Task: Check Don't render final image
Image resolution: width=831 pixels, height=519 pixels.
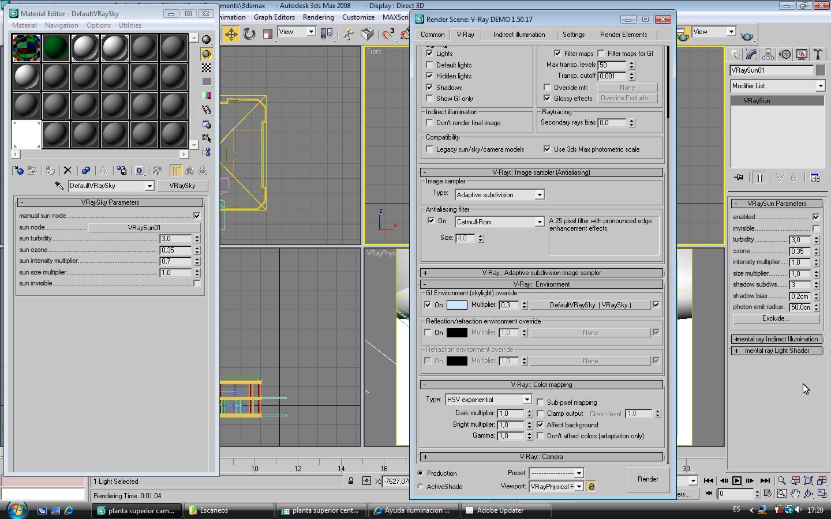Action: point(429,122)
